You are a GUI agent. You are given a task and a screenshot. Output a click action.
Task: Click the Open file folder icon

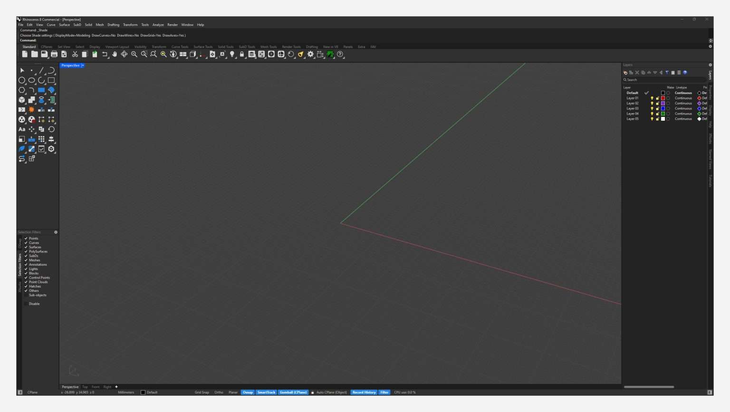35,54
